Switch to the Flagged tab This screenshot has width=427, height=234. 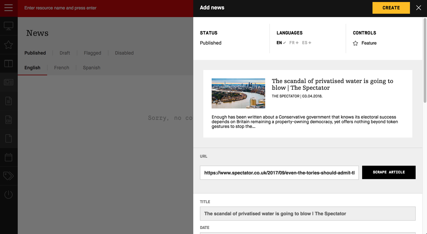click(x=93, y=53)
